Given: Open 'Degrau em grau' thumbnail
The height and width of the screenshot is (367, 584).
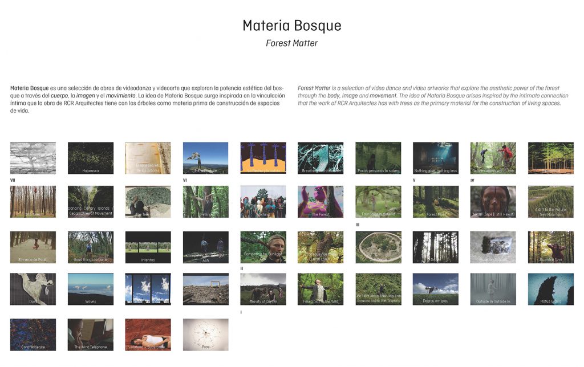Looking at the screenshot, I should 436,289.
